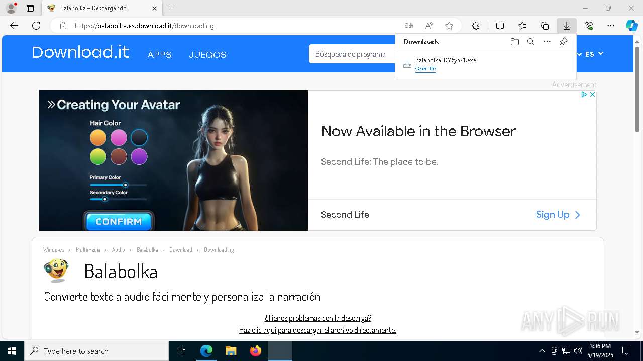Click the browser back arrow

click(14, 26)
